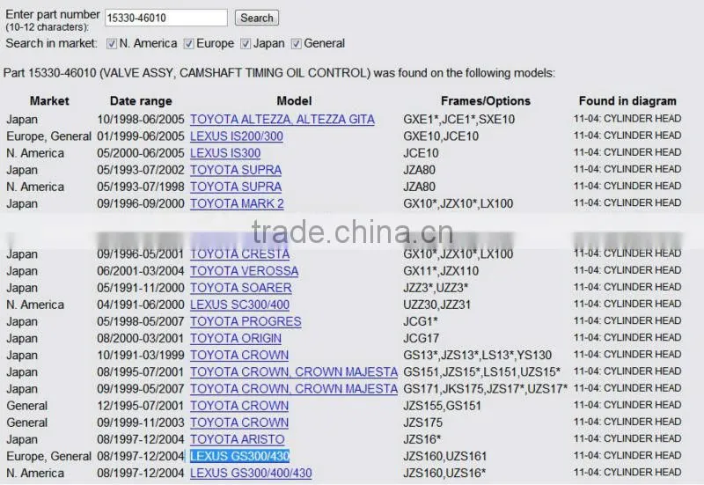Click the frames text UZZ30,JZZ31
This screenshot has height=485, width=704.
point(436,305)
